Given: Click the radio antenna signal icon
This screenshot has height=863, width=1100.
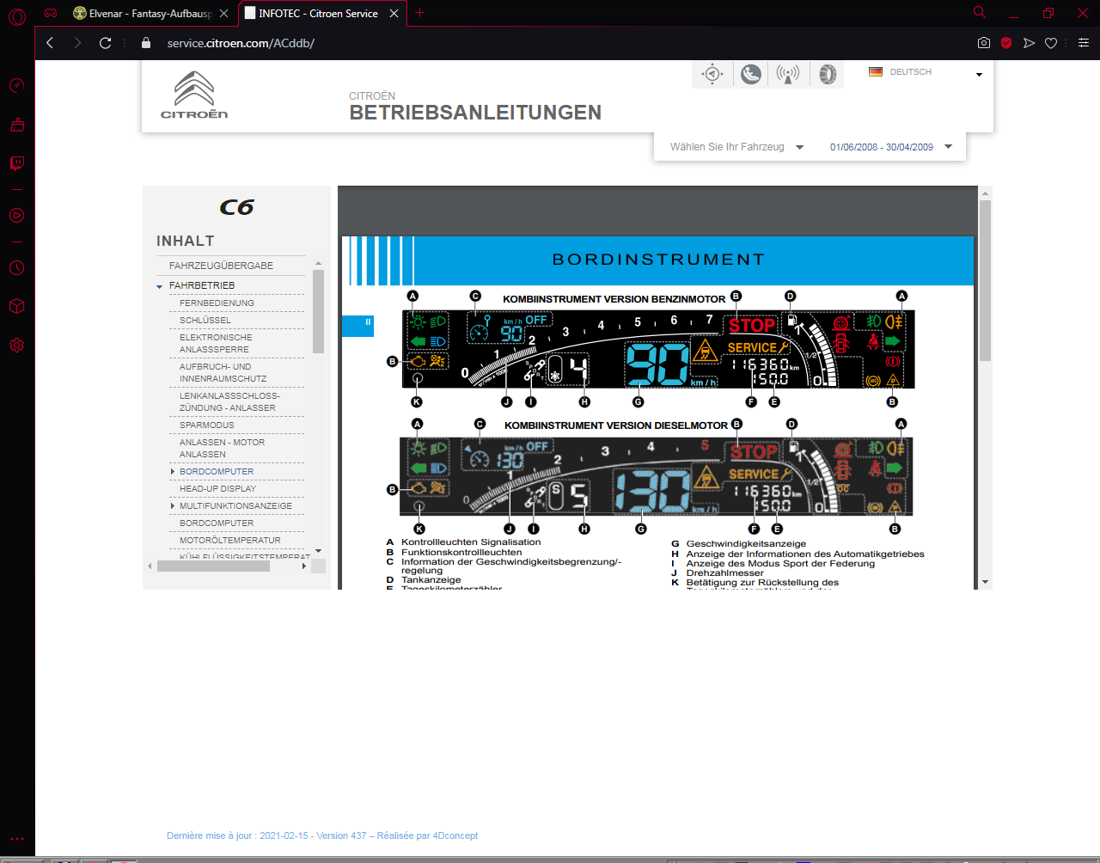Looking at the screenshot, I should tap(788, 74).
